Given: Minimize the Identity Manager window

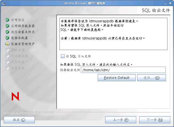Looking at the screenshot, I should coord(165,3).
